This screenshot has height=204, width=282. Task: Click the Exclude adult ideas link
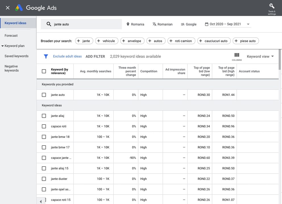67,56
